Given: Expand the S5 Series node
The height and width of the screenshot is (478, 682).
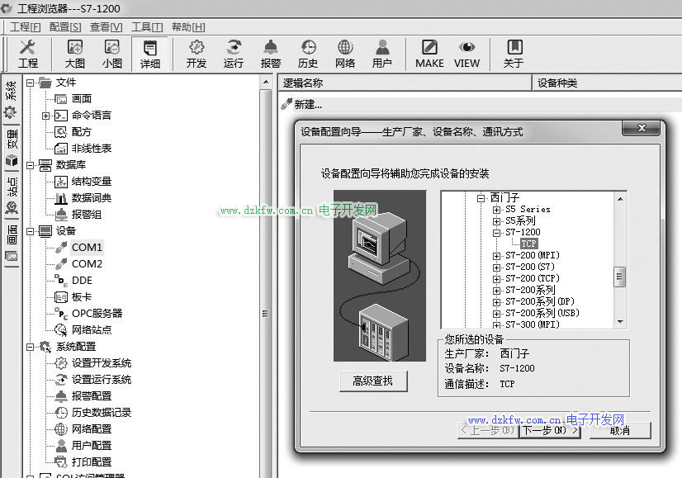Looking at the screenshot, I should [x=496, y=210].
